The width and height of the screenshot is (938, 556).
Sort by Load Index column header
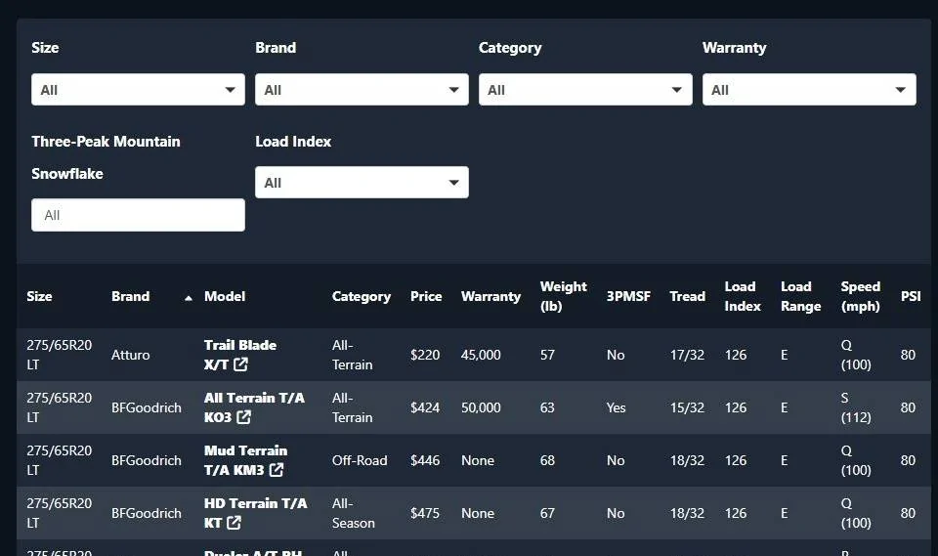(743, 296)
